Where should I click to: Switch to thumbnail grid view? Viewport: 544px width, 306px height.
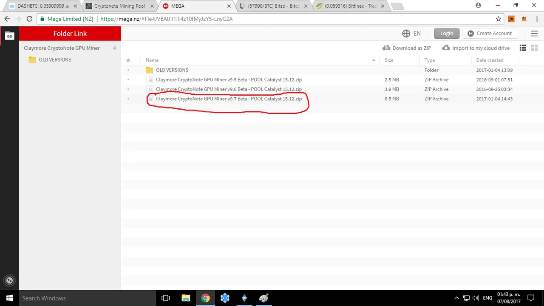[x=534, y=48]
